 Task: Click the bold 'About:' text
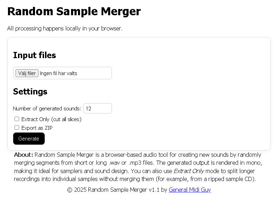click(24, 155)
